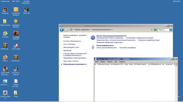
Task: Expand the Специальные возможности breadcrumb arrow
Action: [113, 30]
